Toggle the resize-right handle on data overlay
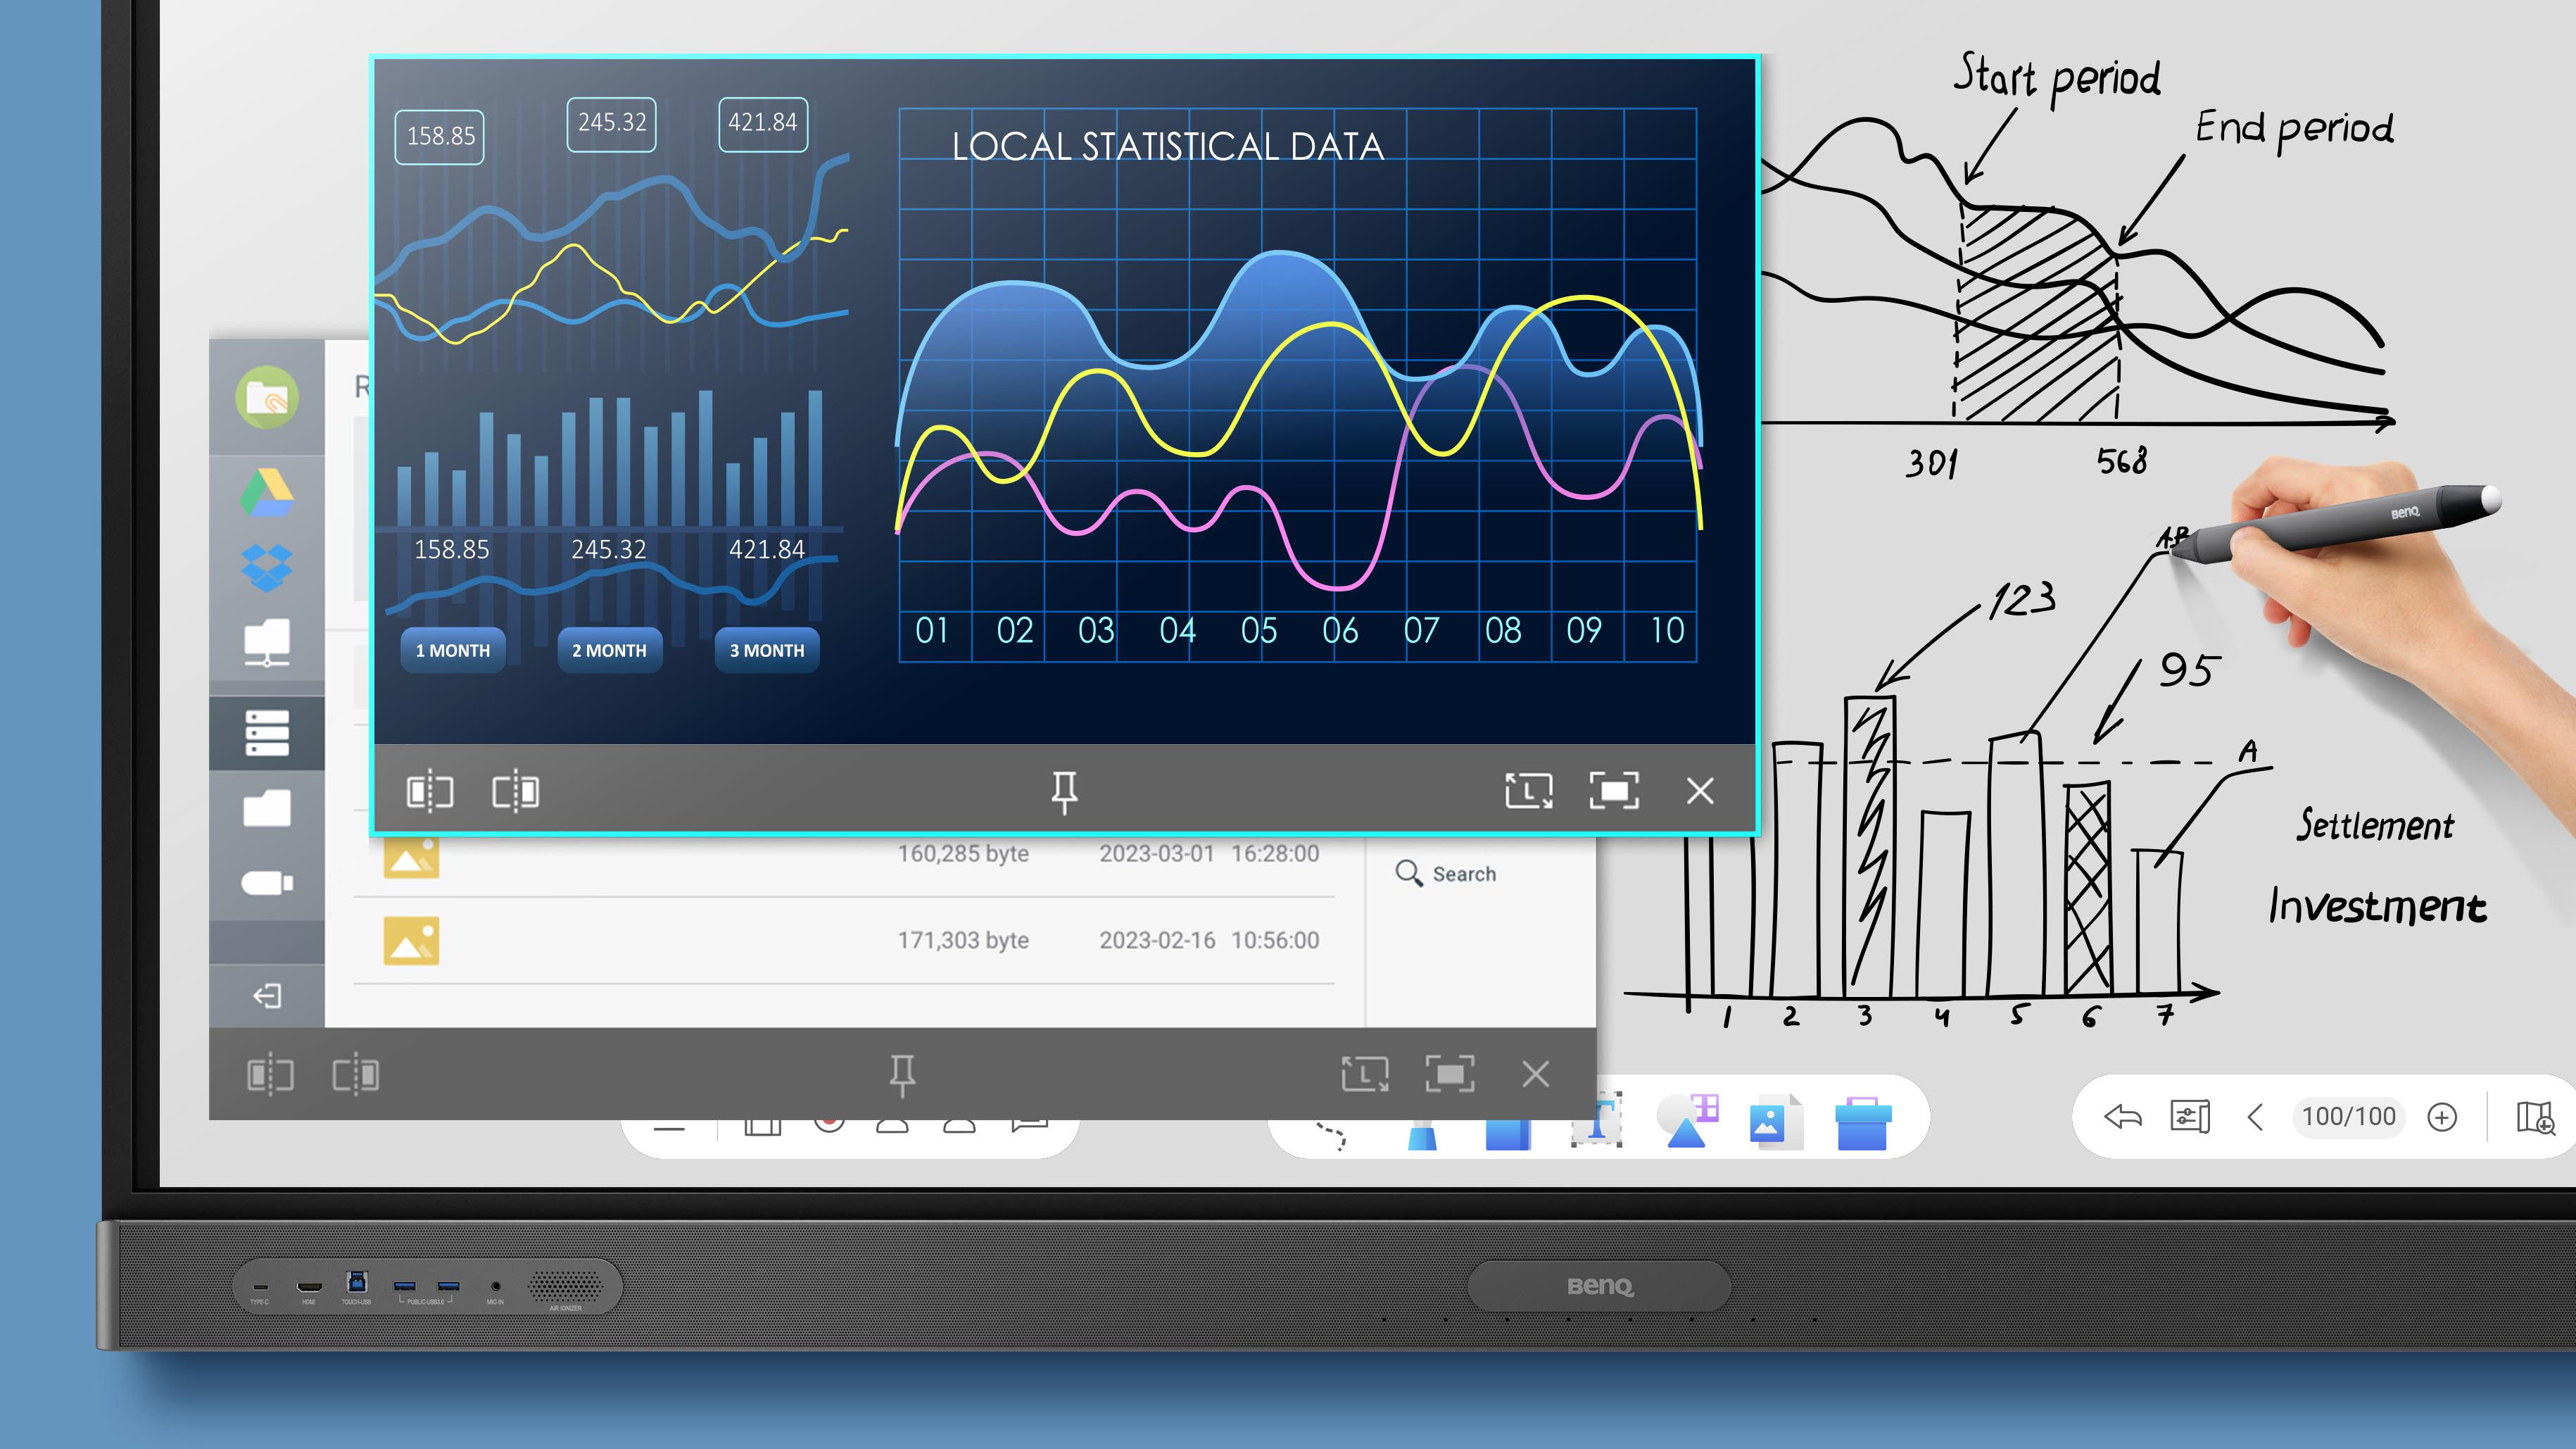Viewport: 2576px width, 1449px height. tap(513, 789)
